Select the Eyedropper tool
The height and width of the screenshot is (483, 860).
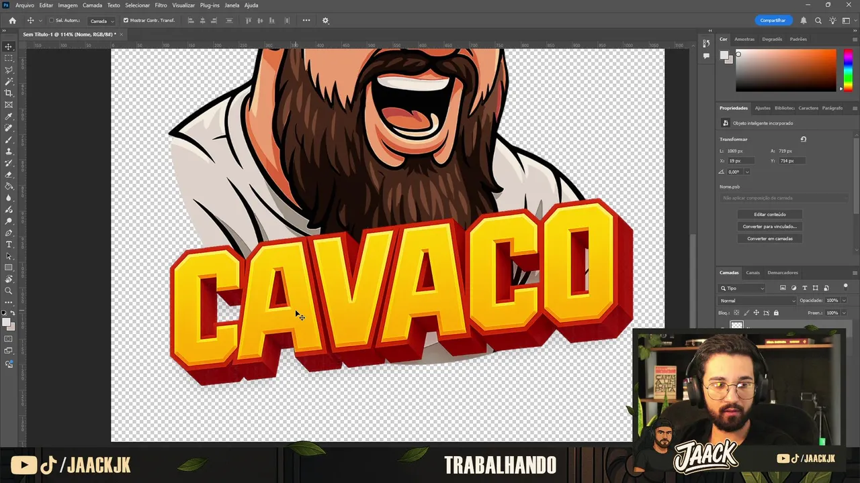pos(9,117)
